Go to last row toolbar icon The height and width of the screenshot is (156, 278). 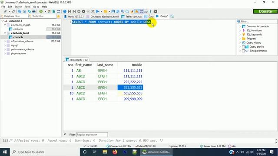(74, 11)
